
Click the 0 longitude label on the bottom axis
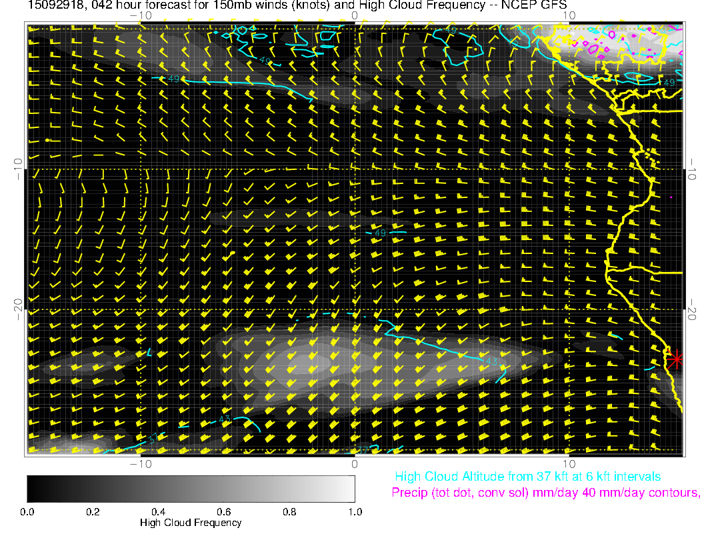click(355, 463)
